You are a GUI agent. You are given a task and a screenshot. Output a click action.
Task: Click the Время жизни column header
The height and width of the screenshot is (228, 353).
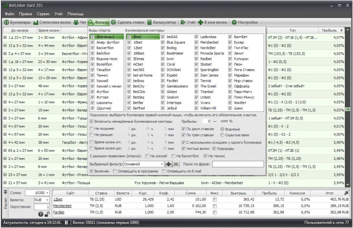tap(48, 31)
